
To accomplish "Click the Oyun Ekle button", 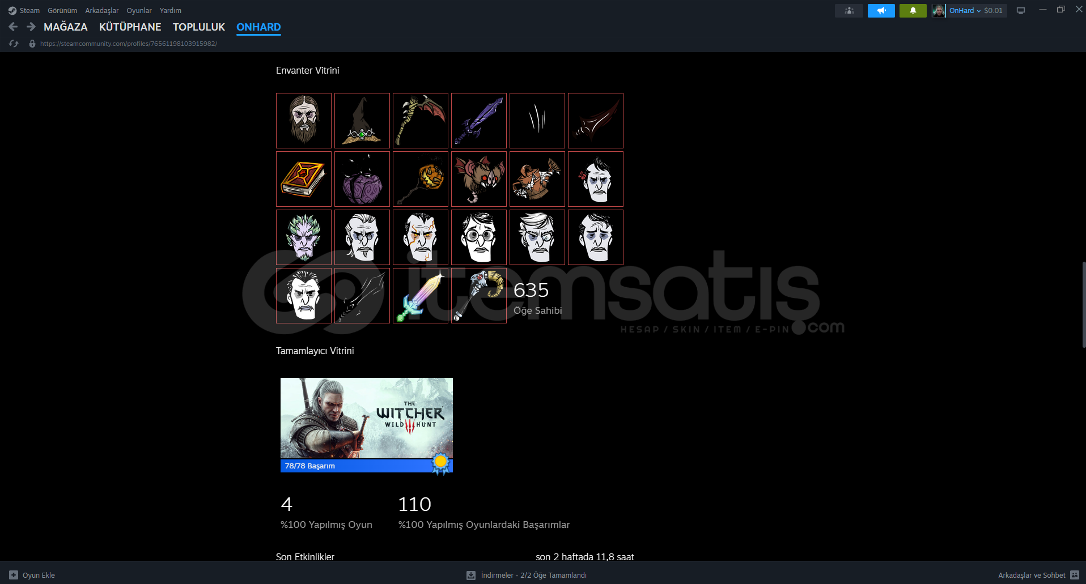I will coord(32,575).
